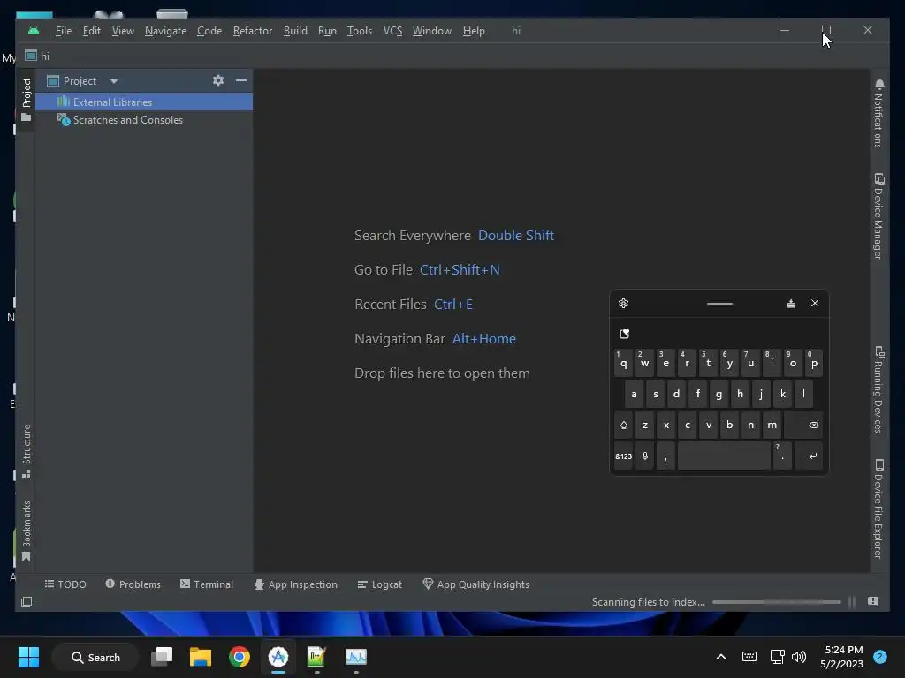Screen dimensions: 905x678
Task: Click the hi project breadcrumb
Action: (x=37, y=56)
